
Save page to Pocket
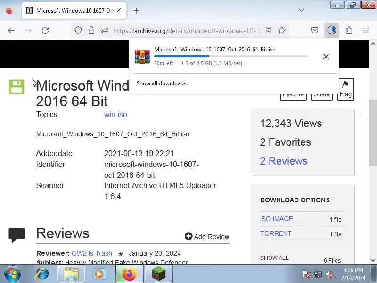click(315, 30)
